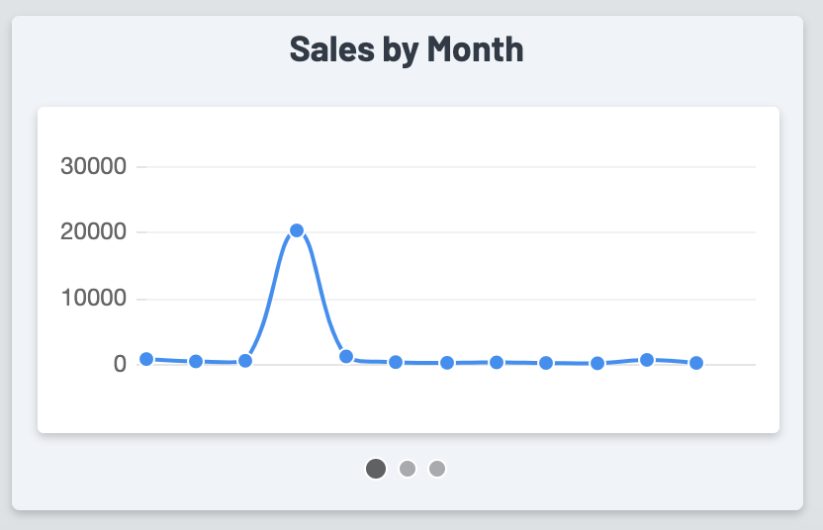
Task: Click the seventh data point on the line
Action: click(447, 363)
